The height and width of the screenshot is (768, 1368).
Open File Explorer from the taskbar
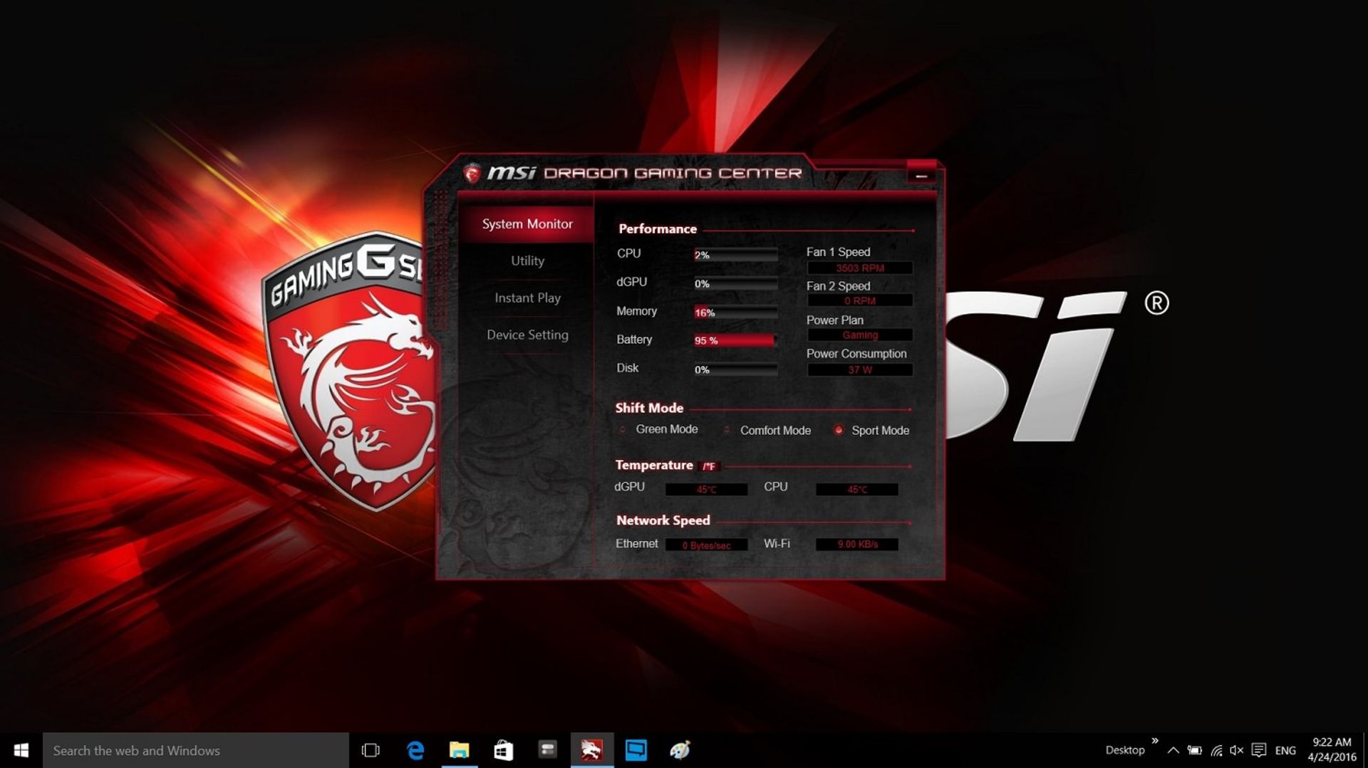460,750
